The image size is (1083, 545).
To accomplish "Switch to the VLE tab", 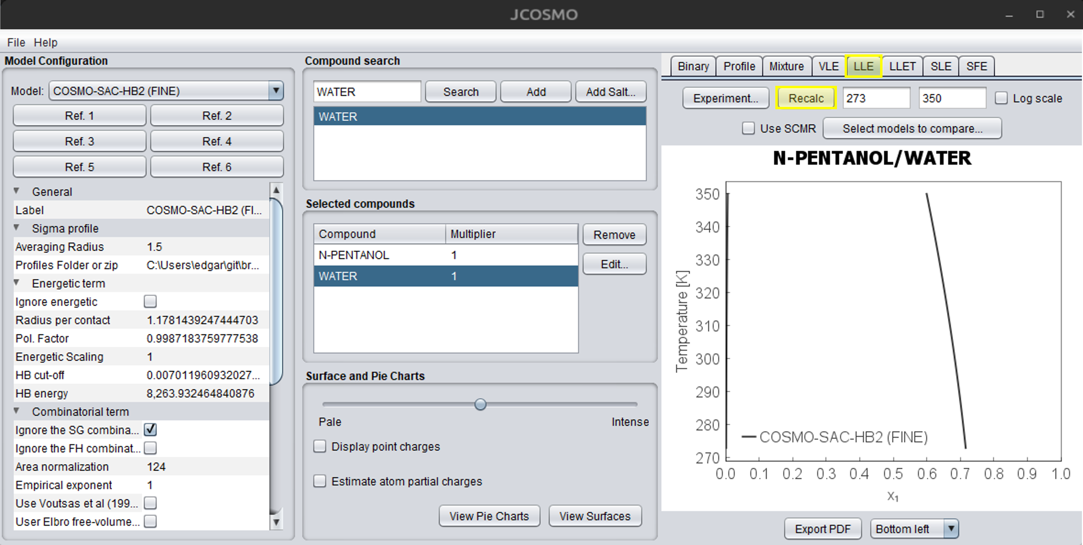I will [829, 66].
